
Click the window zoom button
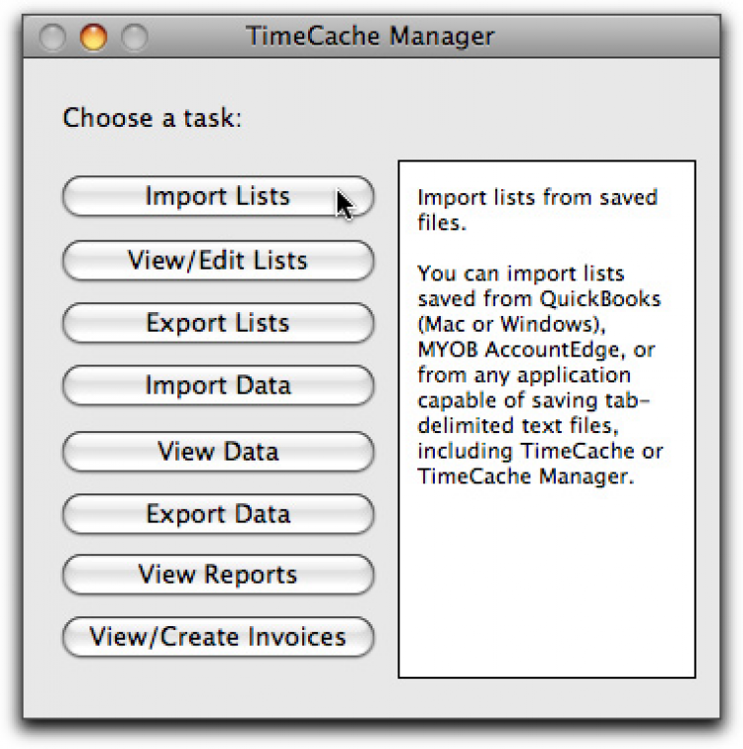coord(133,39)
